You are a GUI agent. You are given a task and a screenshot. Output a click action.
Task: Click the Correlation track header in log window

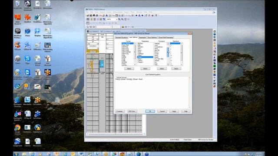93,35
